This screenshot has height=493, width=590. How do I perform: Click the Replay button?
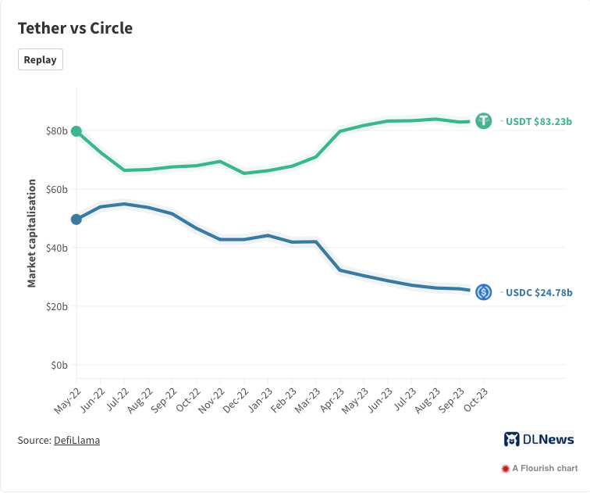click(x=41, y=59)
